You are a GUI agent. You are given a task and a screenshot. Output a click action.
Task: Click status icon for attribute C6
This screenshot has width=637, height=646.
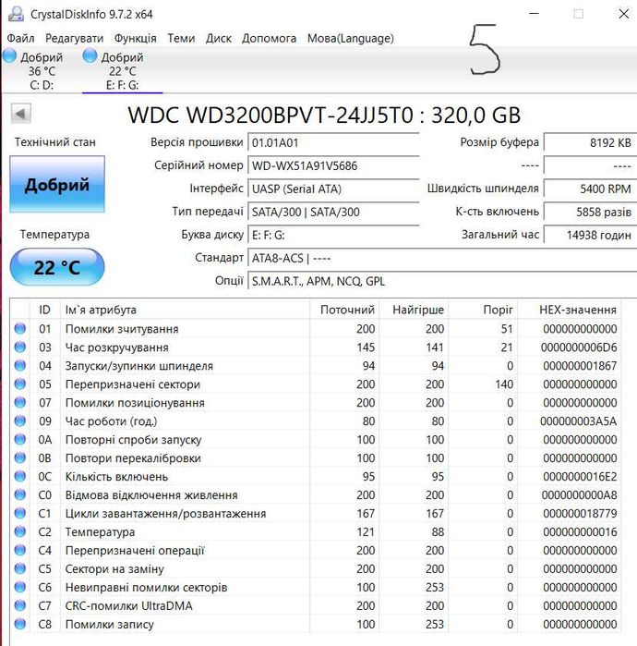[19, 587]
